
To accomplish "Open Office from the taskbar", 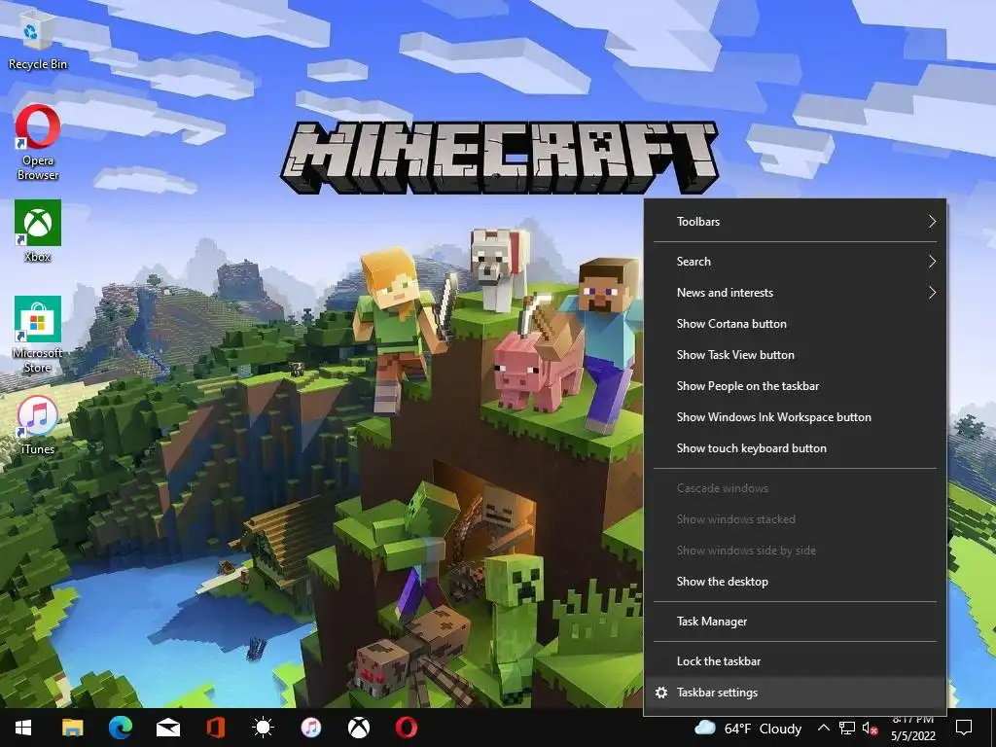I will click(x=215, y=728).
